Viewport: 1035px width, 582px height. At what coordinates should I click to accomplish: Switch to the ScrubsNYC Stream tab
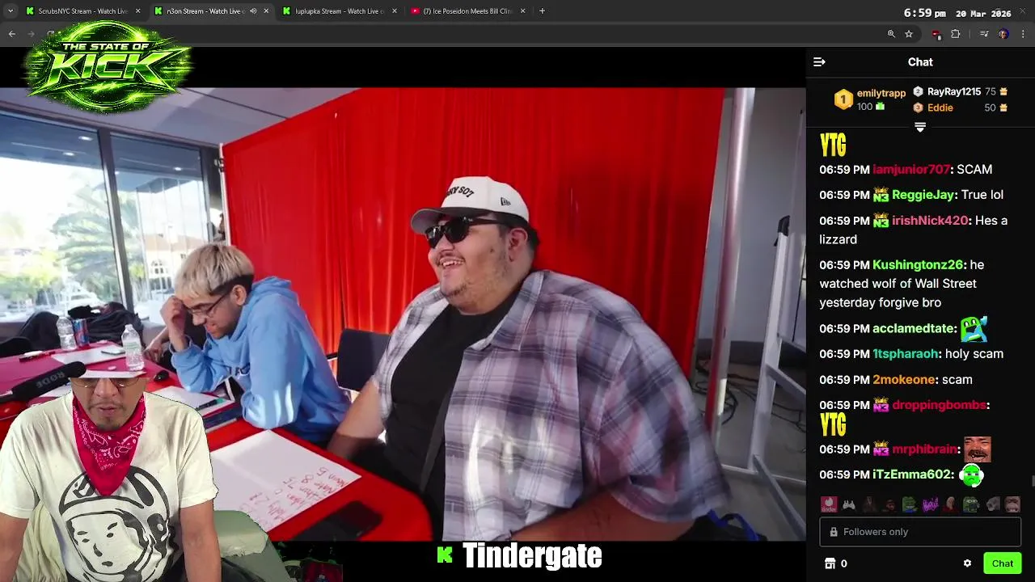point(83,11)
